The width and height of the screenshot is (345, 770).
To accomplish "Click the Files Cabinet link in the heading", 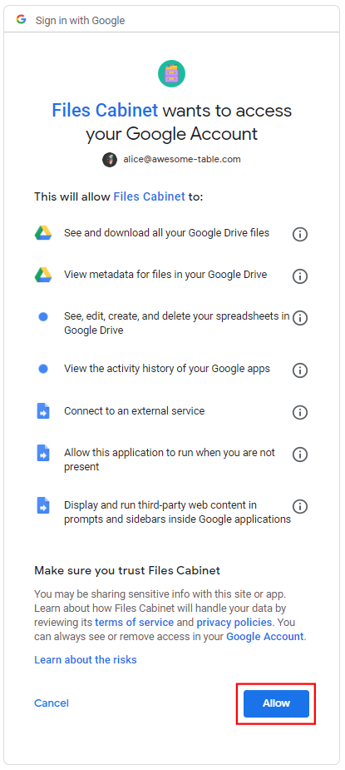I will pyautogui.click(x=105, y=111).
